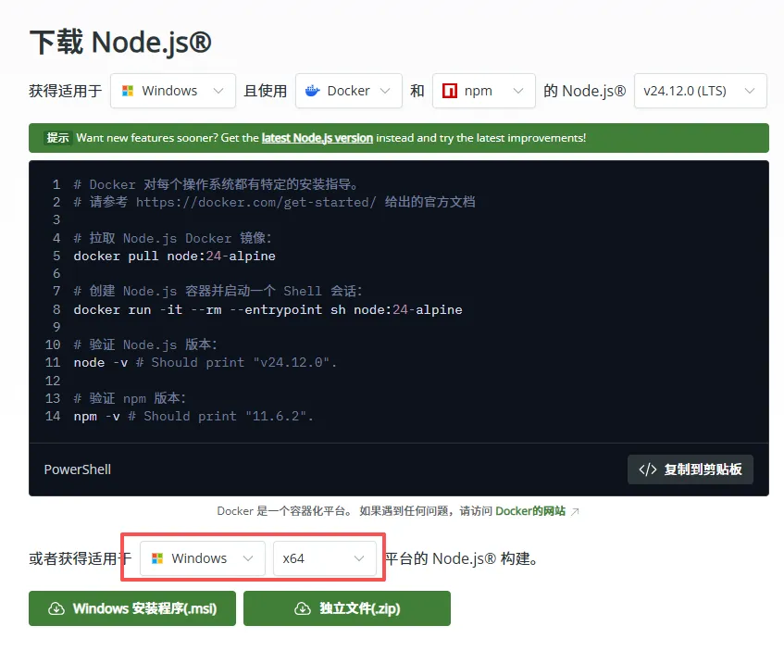Image resolution: width=784 pixels, height=651 pixels.
Task: Click the Docker whale icon
Action: [313, 91]
